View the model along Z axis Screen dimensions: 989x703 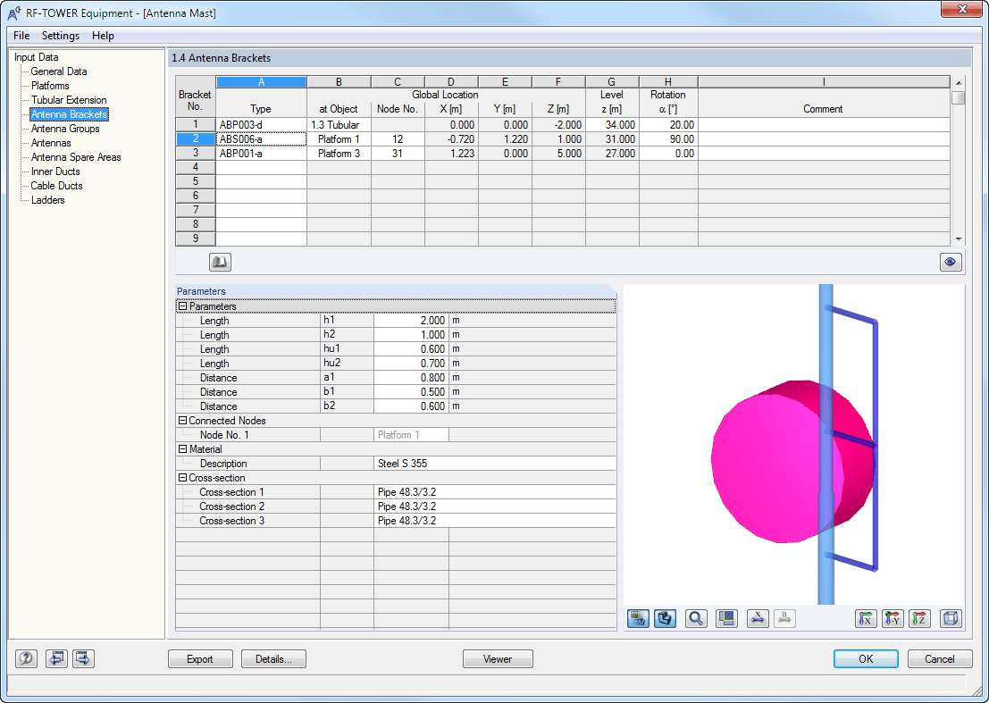tap(919, 618)
